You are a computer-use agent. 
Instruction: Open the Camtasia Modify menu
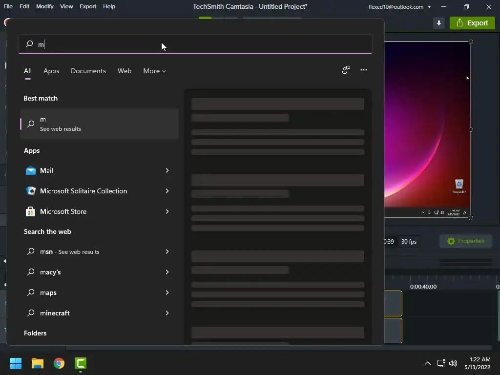click(x=44, y=6)
